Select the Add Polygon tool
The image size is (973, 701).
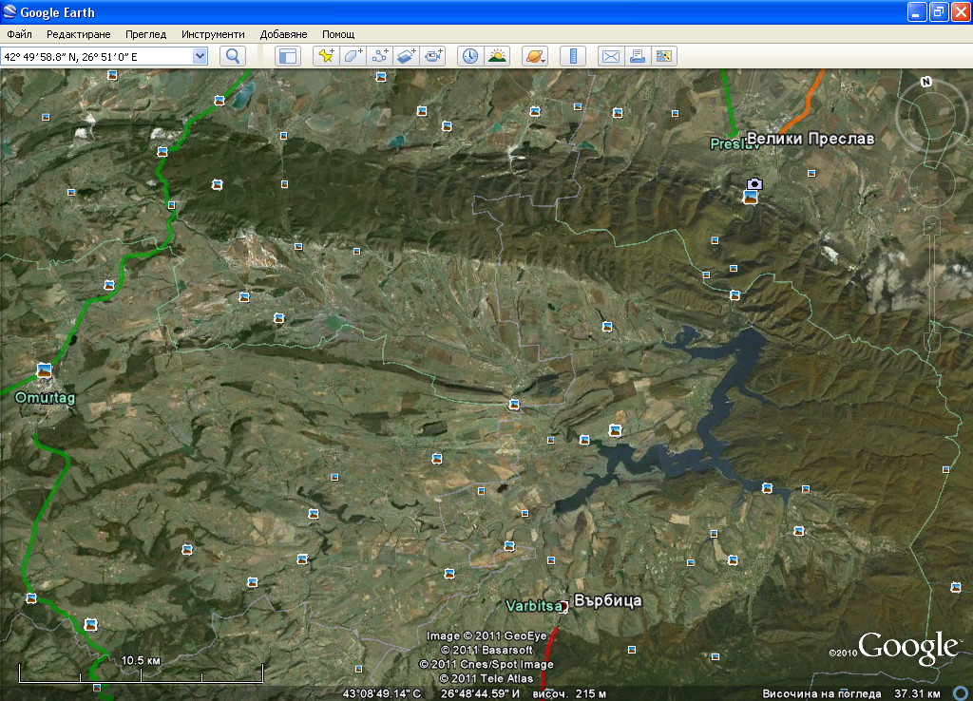353,56
